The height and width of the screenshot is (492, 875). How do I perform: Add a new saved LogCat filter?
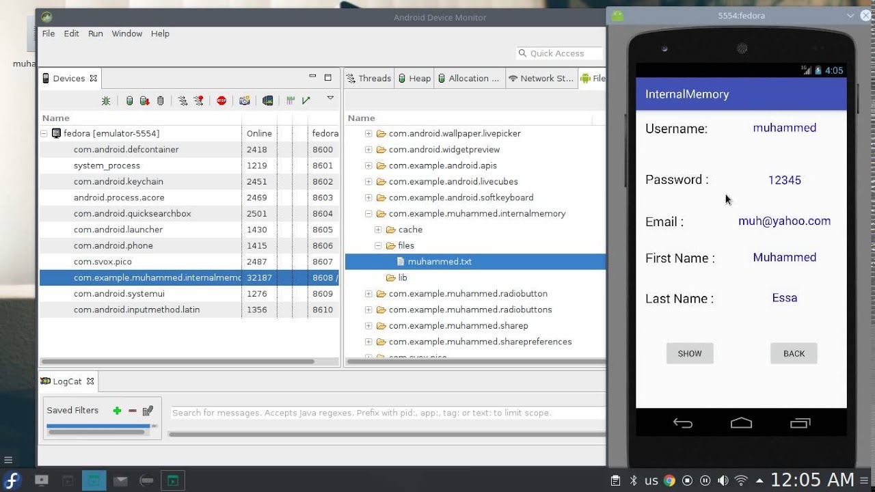tap(117, 411)
